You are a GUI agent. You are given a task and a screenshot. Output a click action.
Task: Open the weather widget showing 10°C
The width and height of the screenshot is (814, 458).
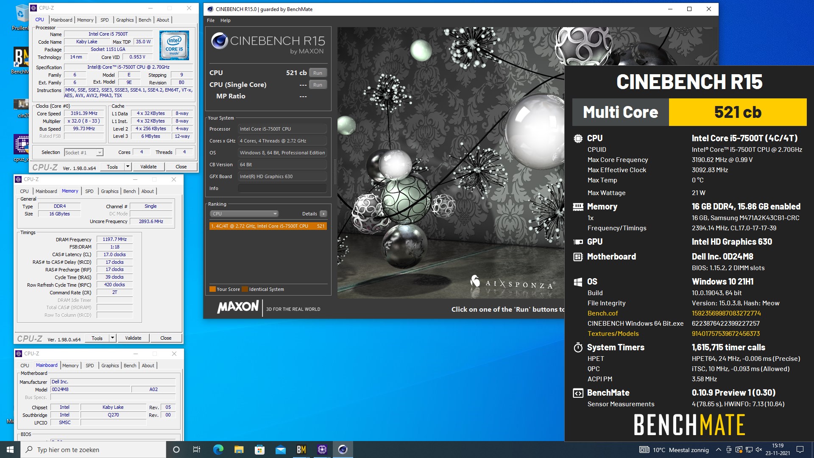674,450
